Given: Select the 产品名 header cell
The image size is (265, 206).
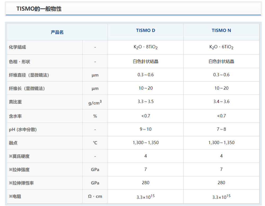Looking at the screenshot, I should (x=57, y=32).
